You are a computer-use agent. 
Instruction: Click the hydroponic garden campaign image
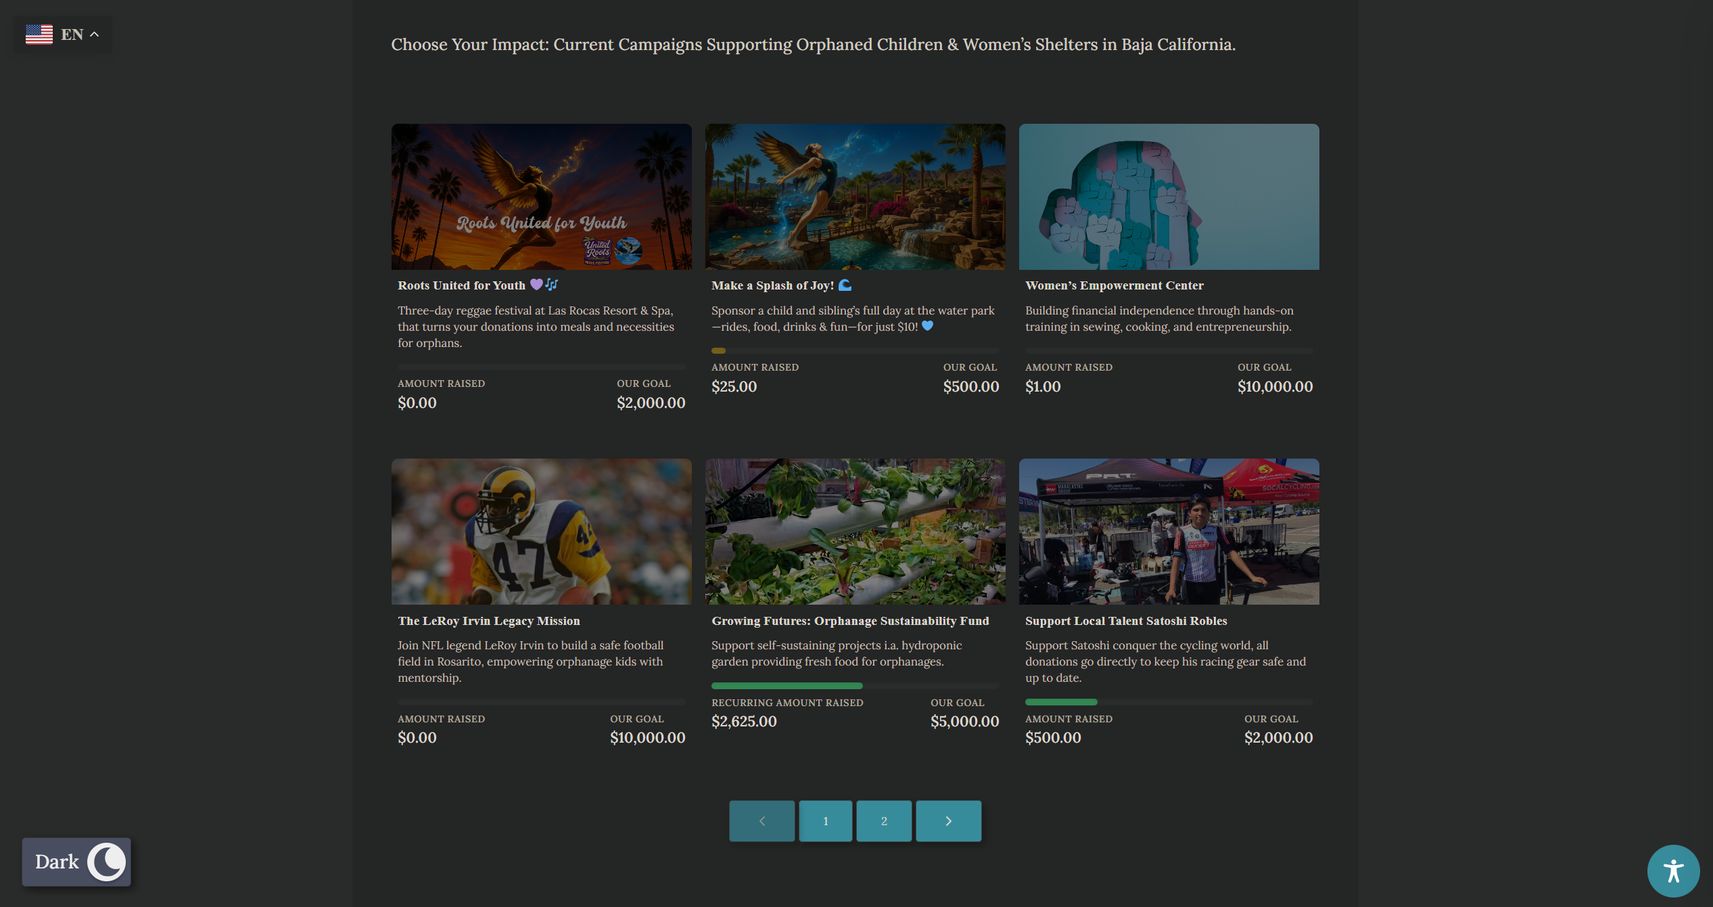click(855, 532)
